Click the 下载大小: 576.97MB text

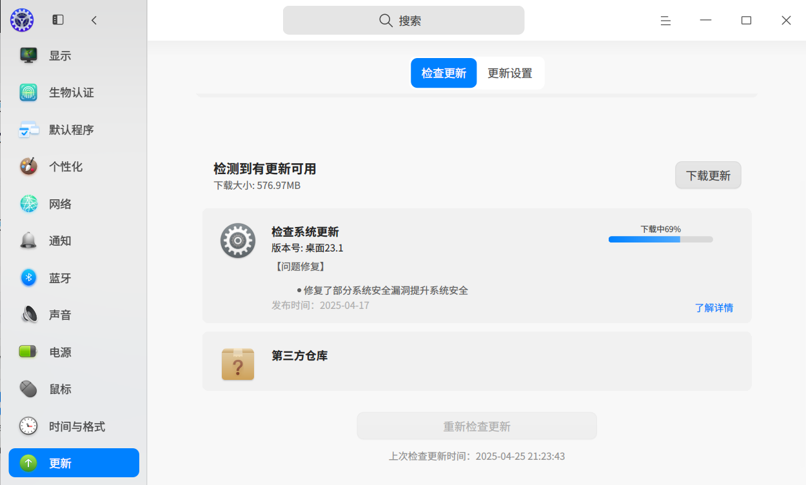[x=257, y=185]
